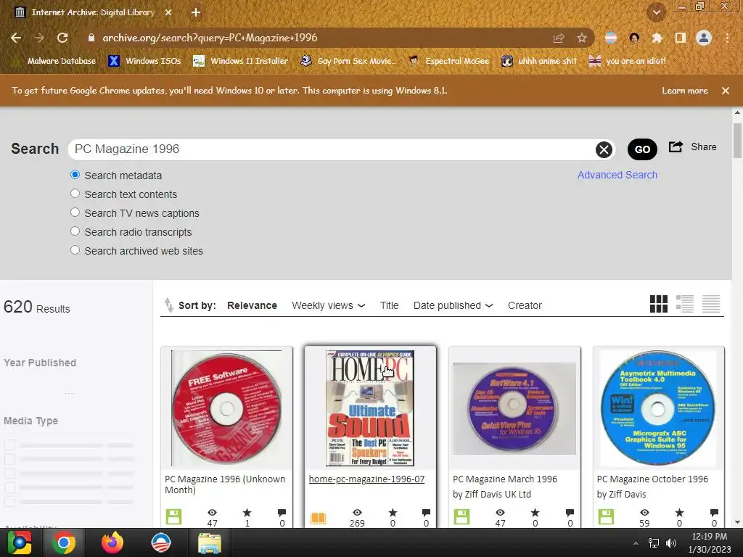Open the Chrome profile avatar
Screen dimensions: 743x557
[704, 38]
